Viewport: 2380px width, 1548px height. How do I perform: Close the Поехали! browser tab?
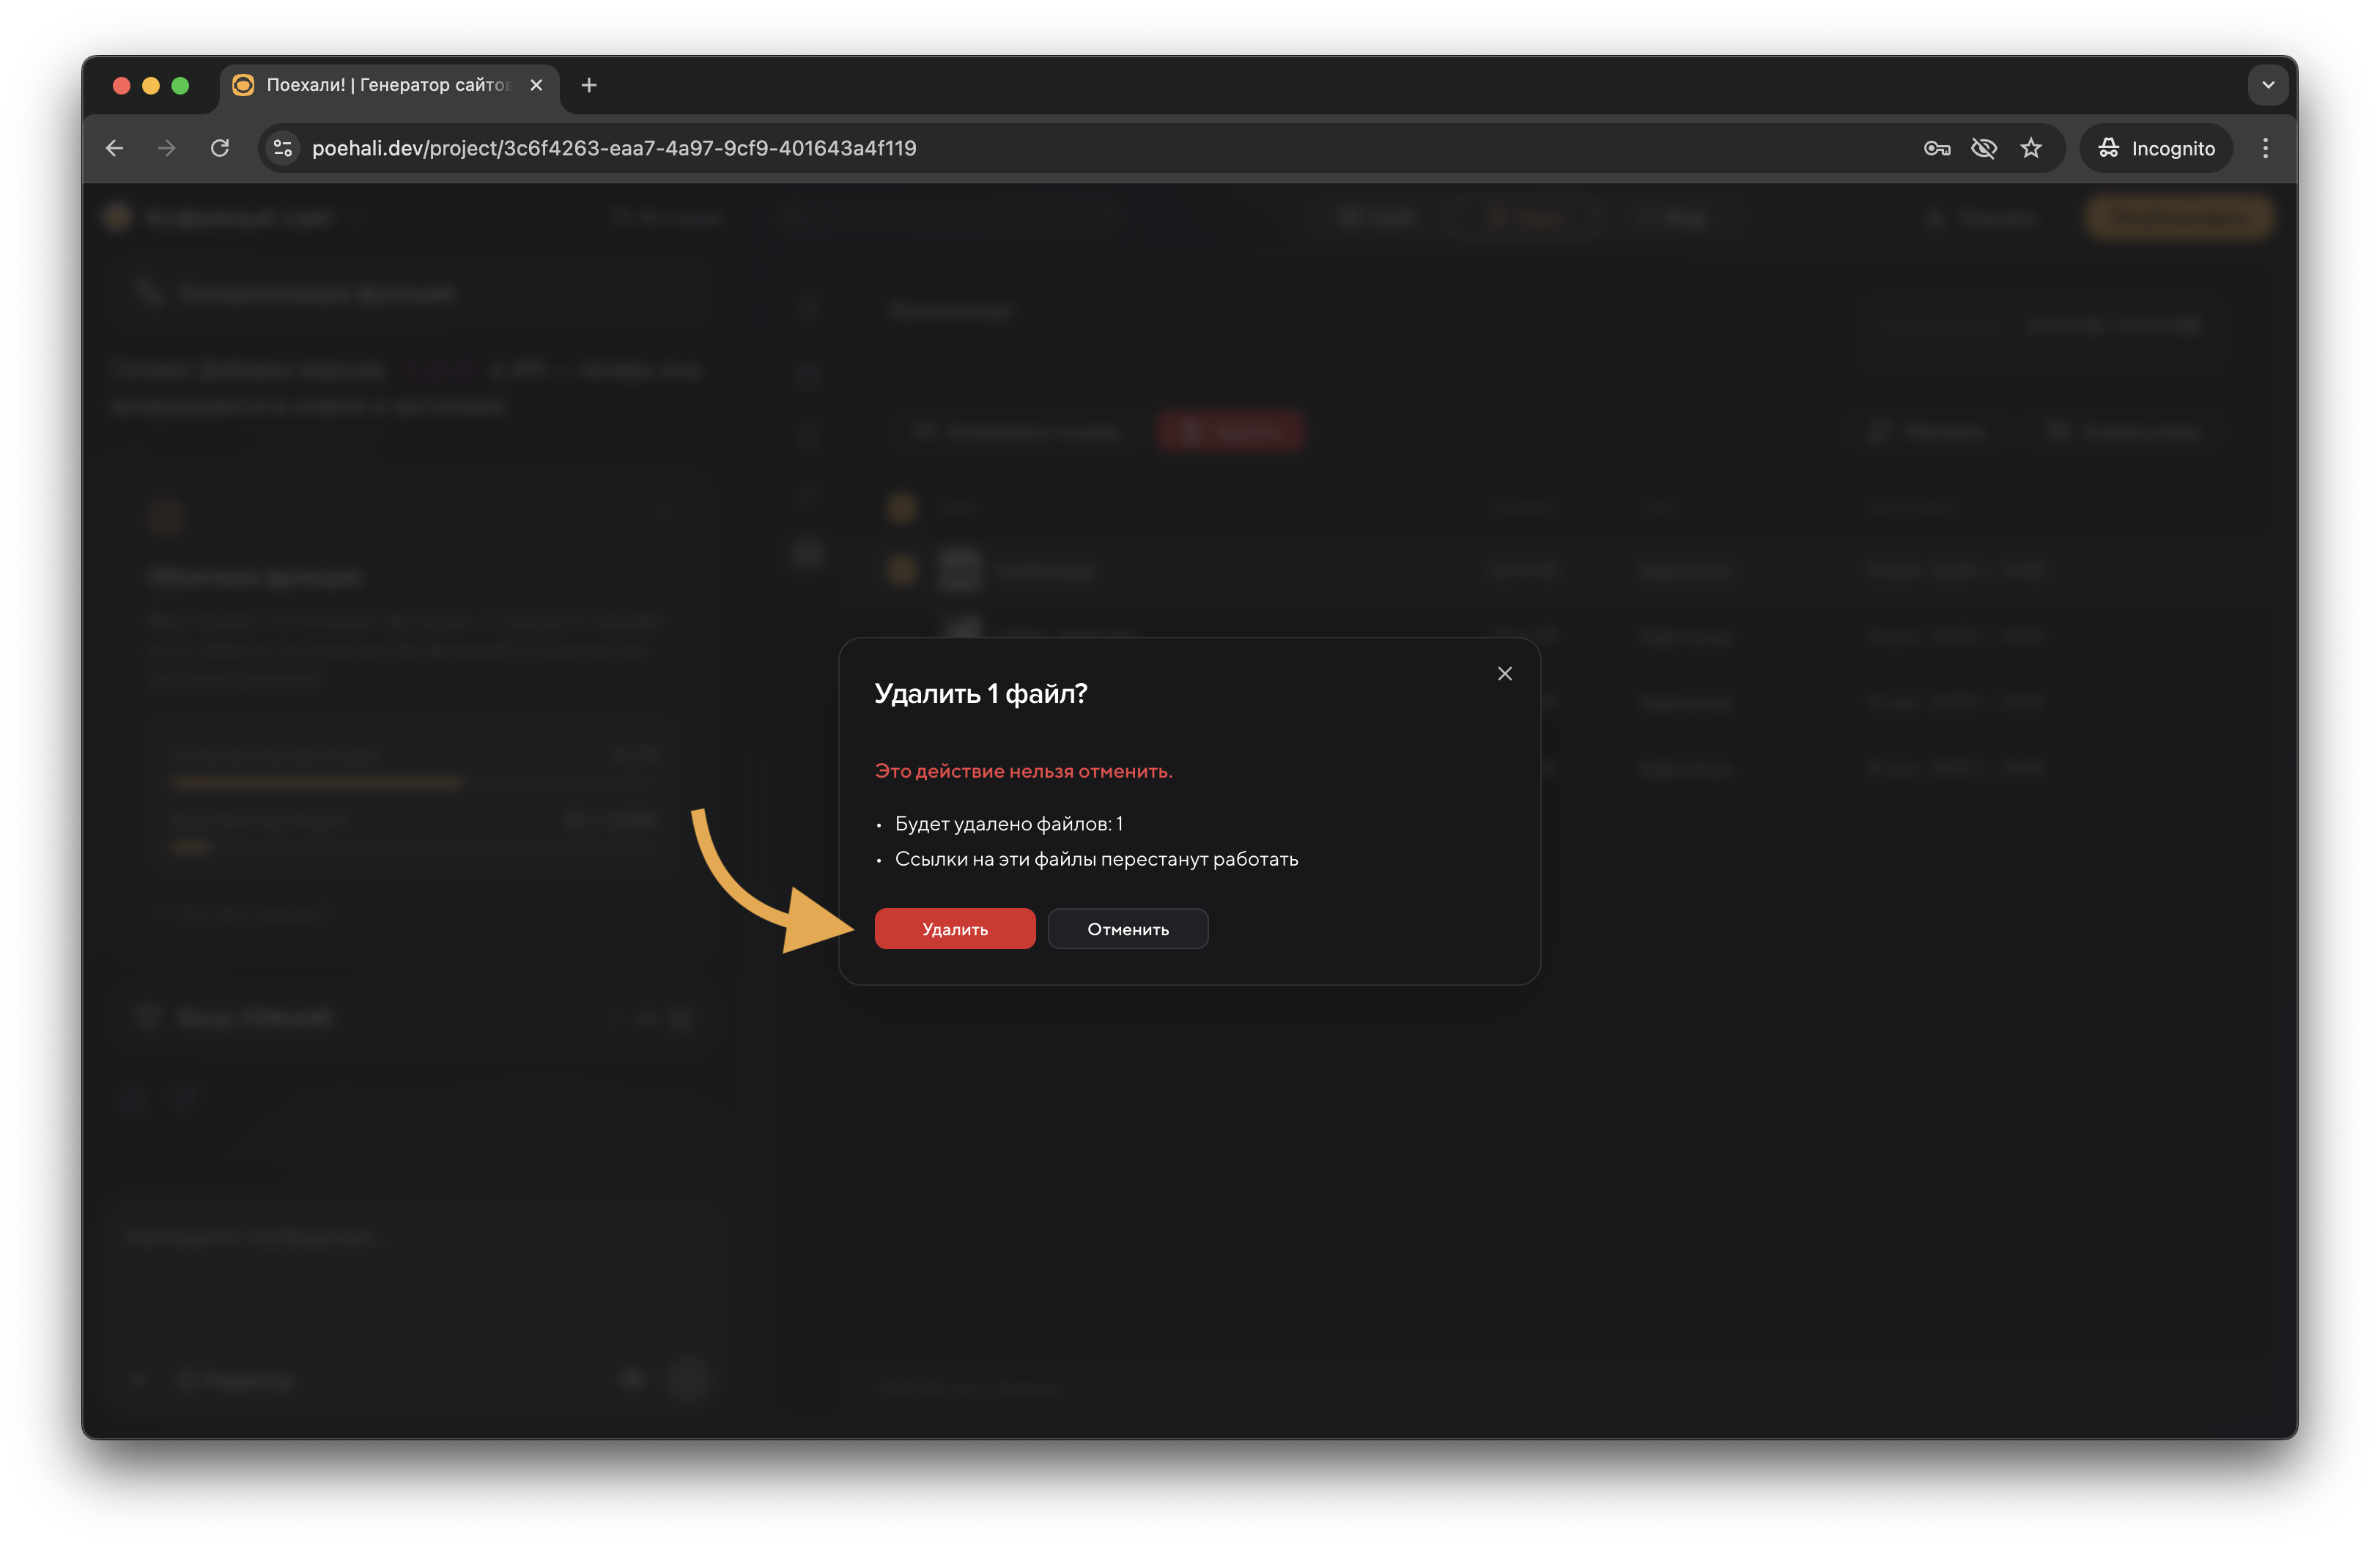pos(536,85)
